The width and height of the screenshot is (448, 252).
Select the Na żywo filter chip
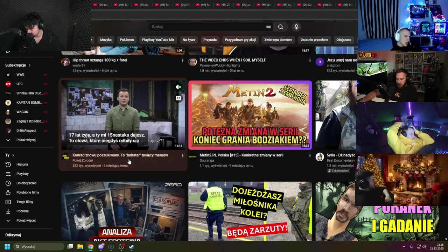pyautogui.click(x=189, y=40)
